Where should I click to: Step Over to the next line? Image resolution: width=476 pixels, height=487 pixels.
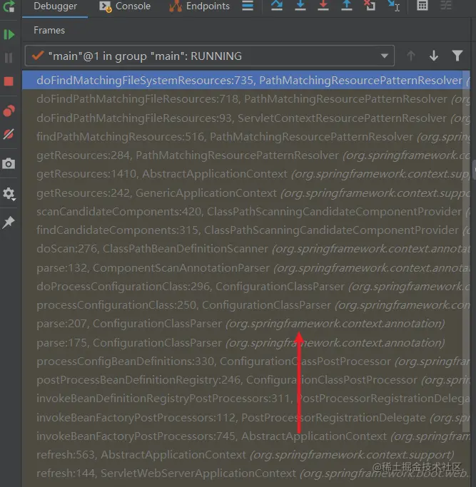click(x=277, y=6)
